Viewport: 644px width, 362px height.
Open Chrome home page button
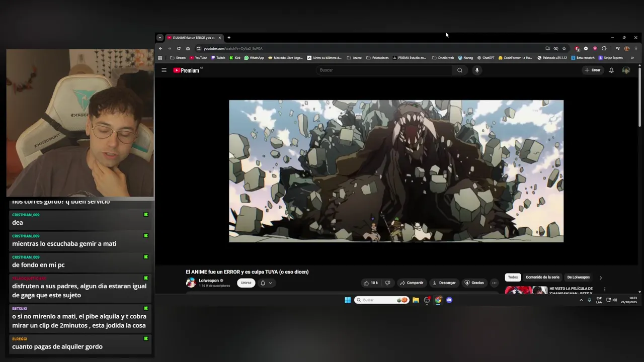tap(188, 48)
